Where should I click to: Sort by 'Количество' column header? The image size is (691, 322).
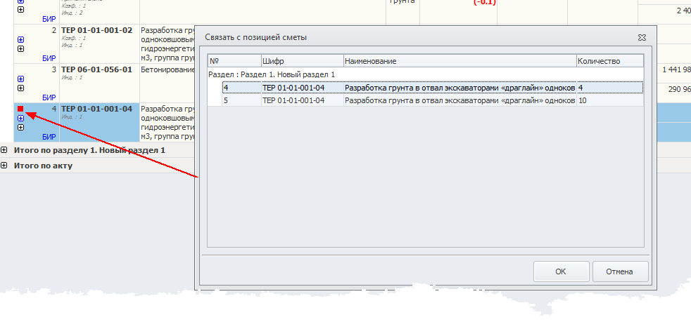[609, 61]
